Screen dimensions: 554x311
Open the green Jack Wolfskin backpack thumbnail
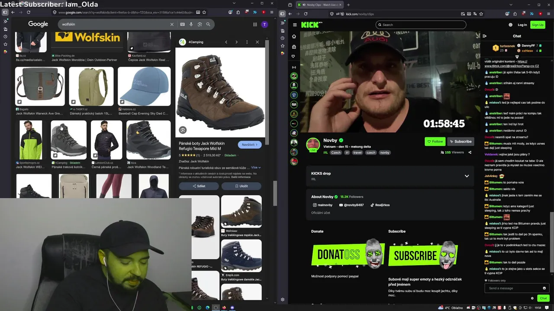[x=91, y=86]
